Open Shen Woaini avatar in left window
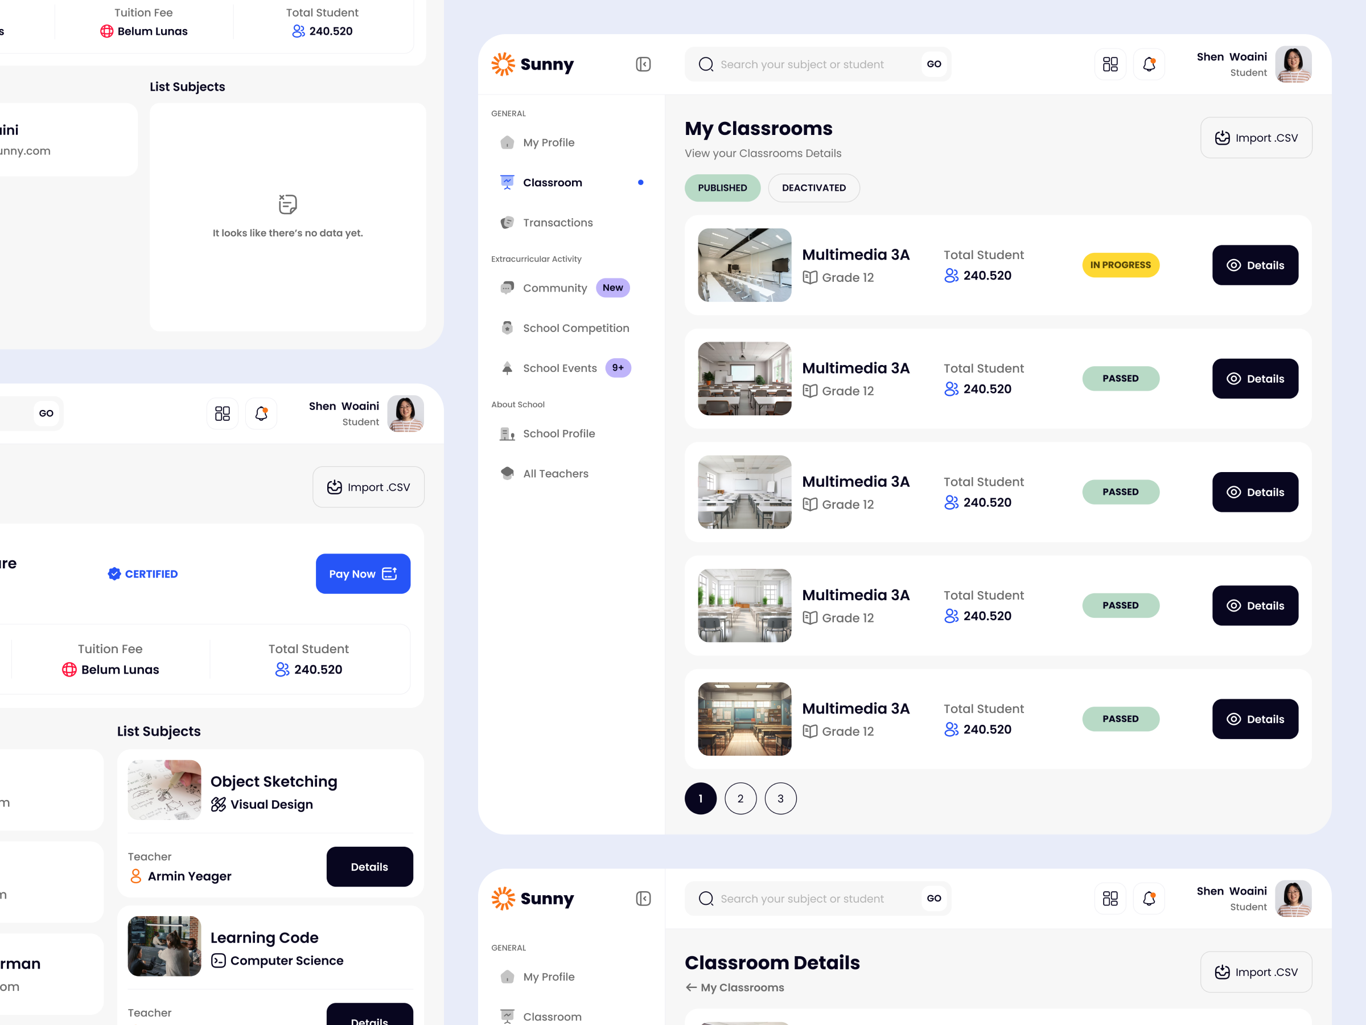1366x1025 pixels. point(405,413)
